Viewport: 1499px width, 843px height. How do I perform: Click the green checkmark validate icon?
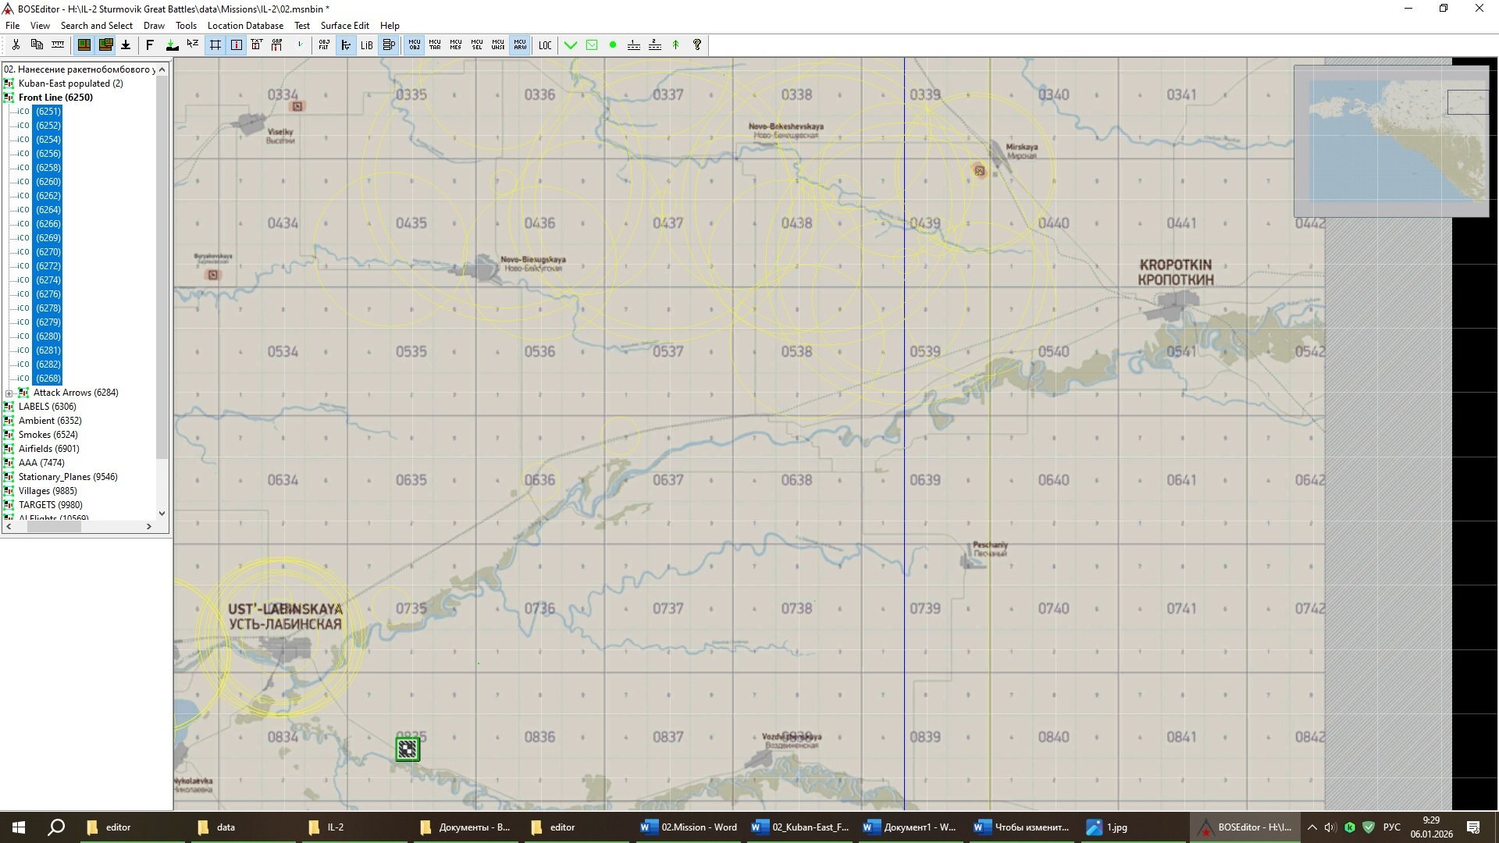[x=571, y=45]
